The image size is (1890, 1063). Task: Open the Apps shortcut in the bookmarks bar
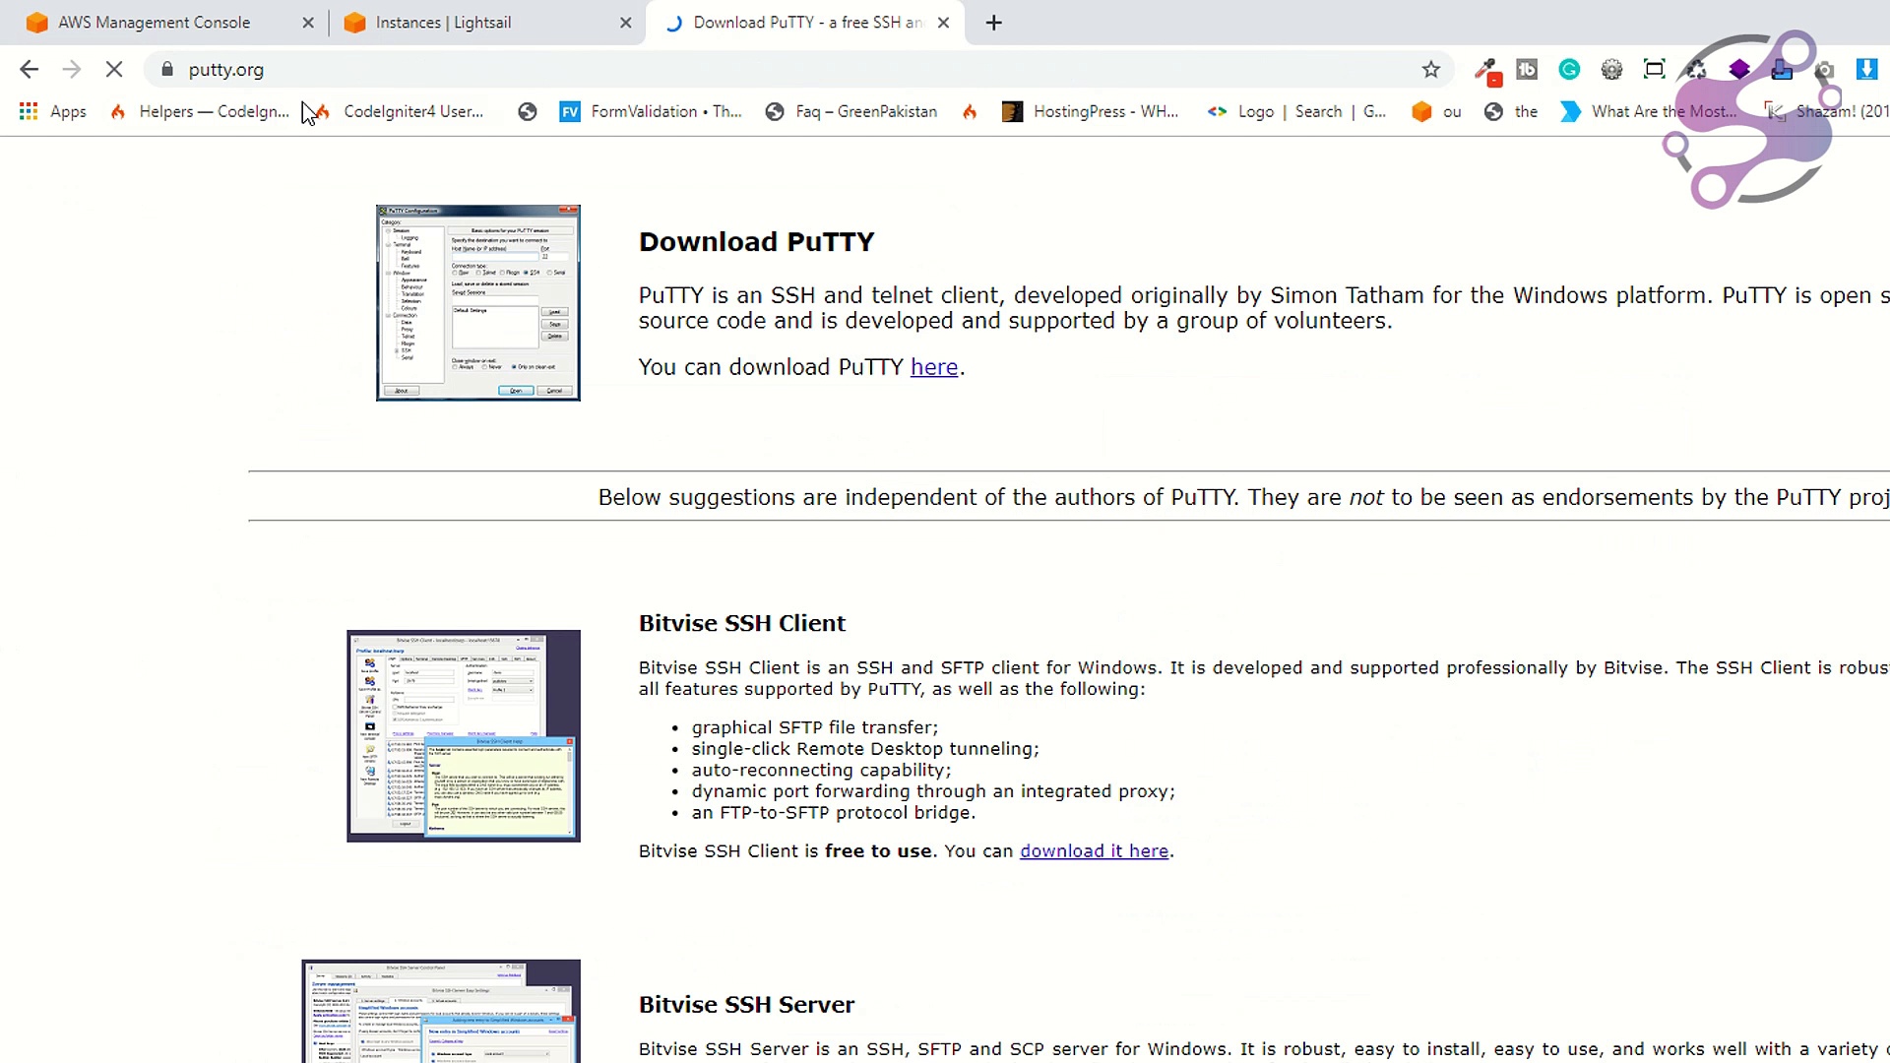53,111
